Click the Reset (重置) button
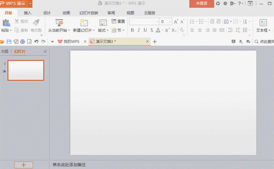 pos(118,21)
